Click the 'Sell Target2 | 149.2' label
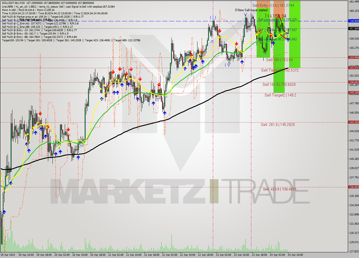 [280, 95]
